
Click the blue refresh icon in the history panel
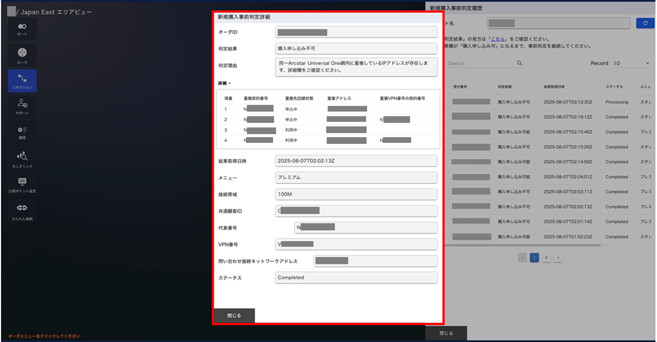645,23
